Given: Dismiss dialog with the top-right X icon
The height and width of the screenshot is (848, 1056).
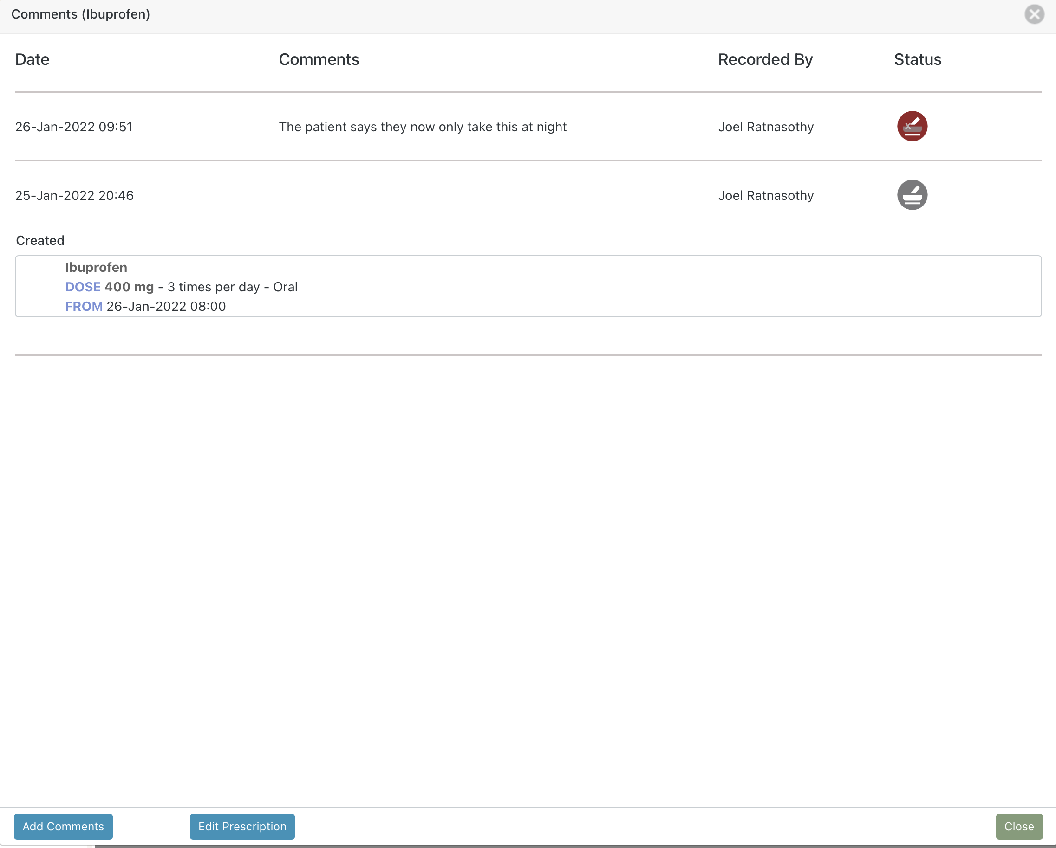Looking at the screenshot, I should pyautogui.click(x=1034, y=14).
